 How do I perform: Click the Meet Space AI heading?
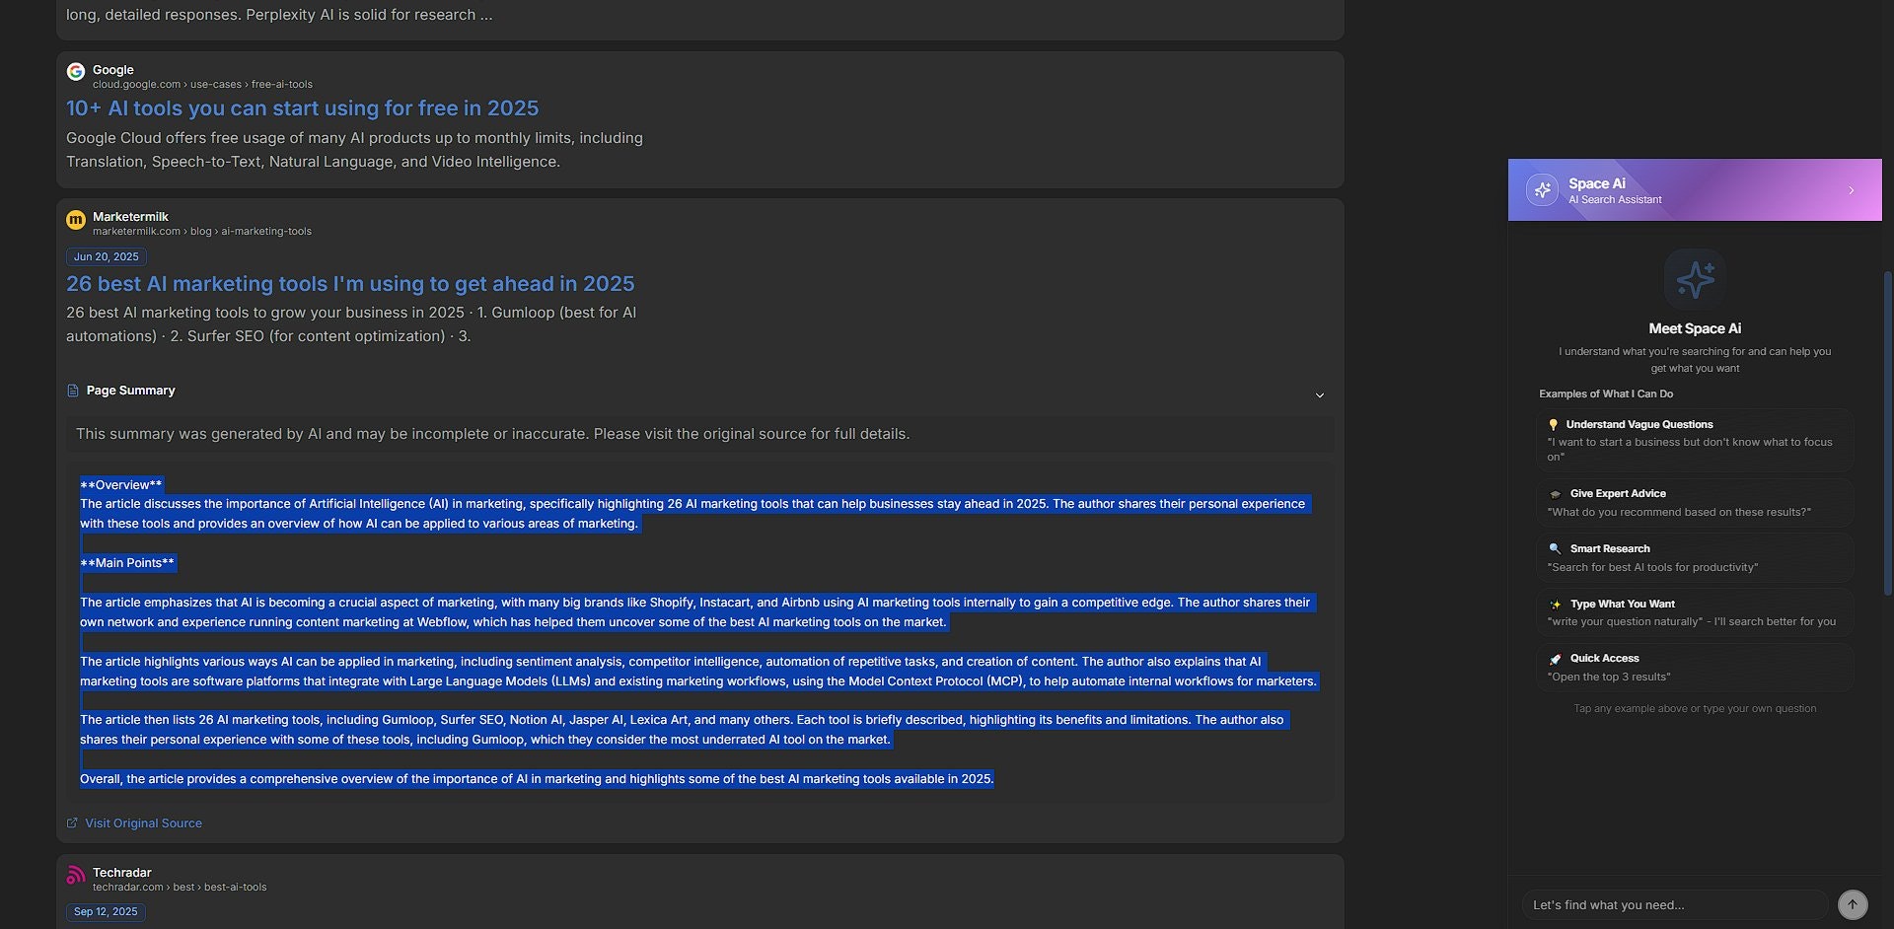point(1695,328)
